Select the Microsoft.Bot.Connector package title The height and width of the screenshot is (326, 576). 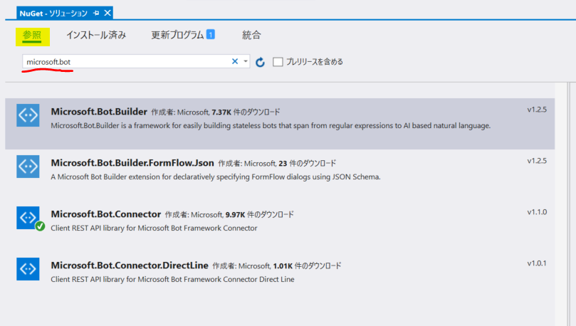pyautogui.click(x=106, y=214)
